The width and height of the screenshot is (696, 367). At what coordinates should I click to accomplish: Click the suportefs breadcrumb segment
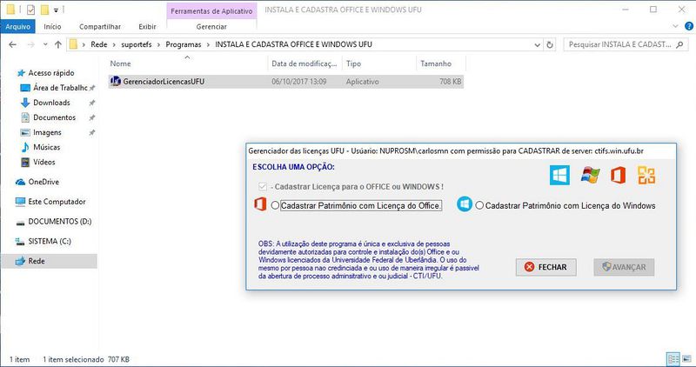(137, 44)
